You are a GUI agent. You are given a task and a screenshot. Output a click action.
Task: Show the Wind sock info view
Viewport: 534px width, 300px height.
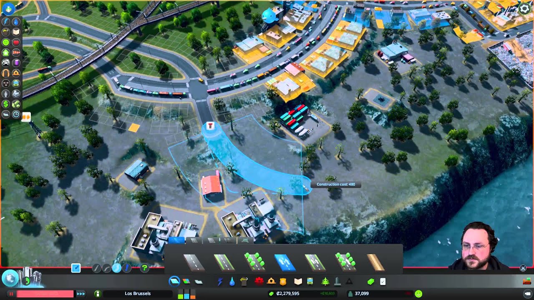coord(16,52)
